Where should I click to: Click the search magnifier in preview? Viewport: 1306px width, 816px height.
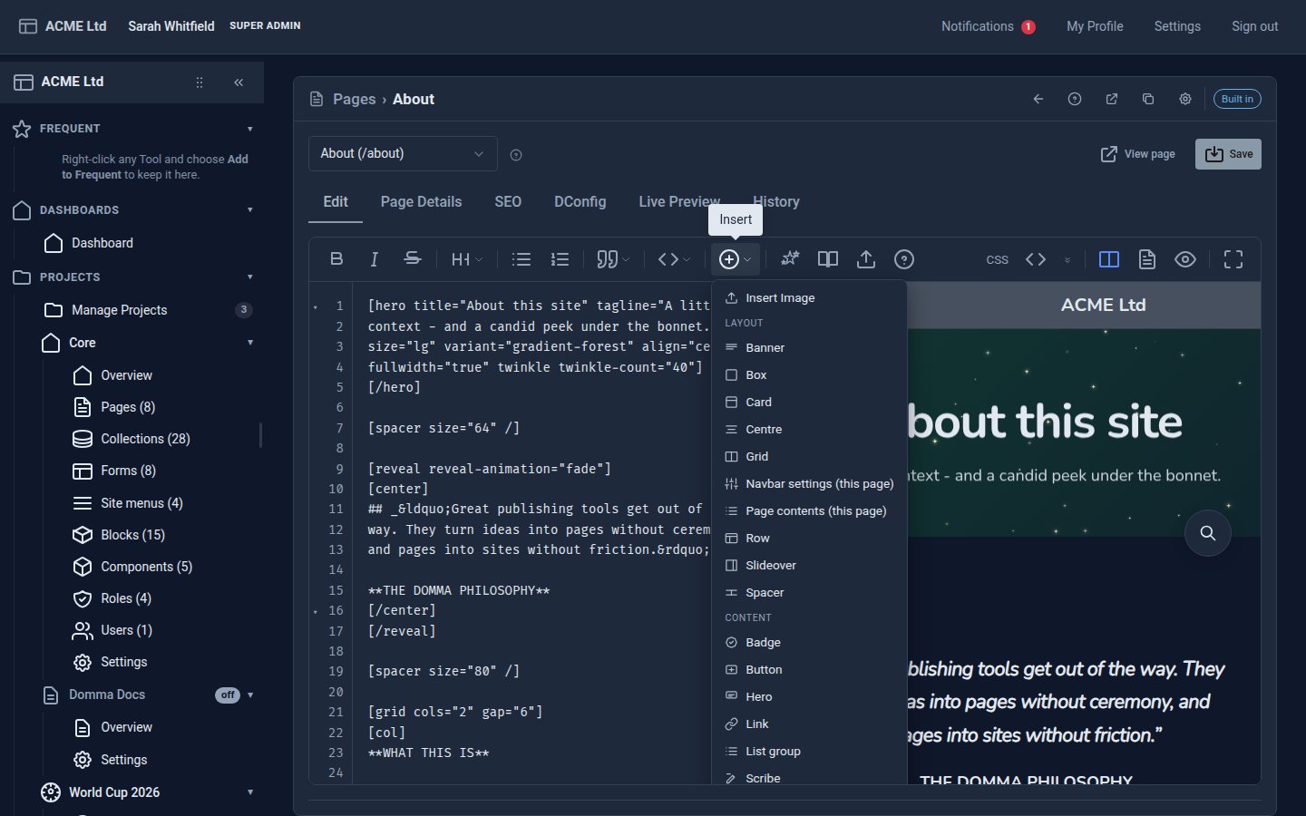(x=1208, y=533)
